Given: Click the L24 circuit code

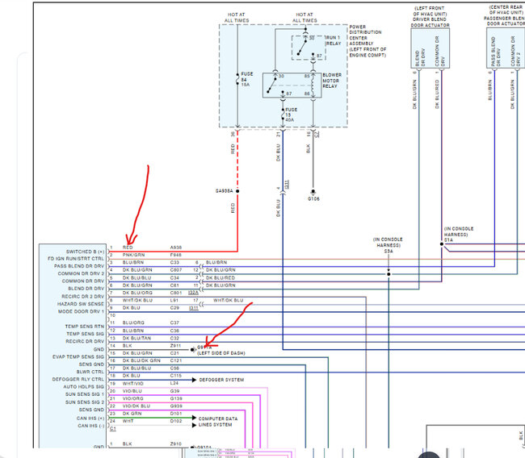Looking at the screenshot, I should pos(174,383).
